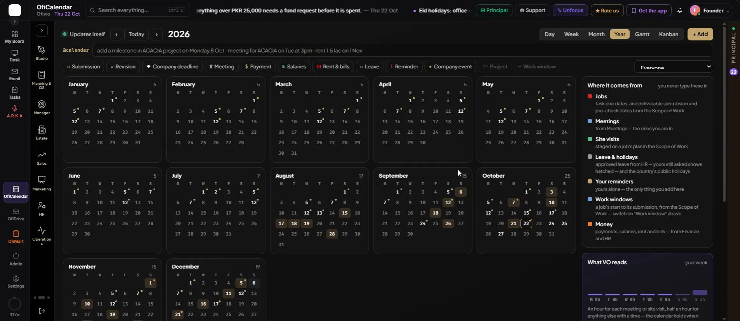Open the Founder account menu

pyautogui.click(x=710, y=10)
